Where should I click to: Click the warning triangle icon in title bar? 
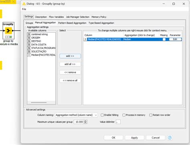(24, 4)
